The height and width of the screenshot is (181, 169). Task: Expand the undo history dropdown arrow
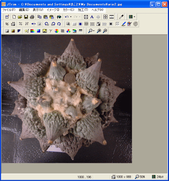pyautogui.click(x=71, y=17)
